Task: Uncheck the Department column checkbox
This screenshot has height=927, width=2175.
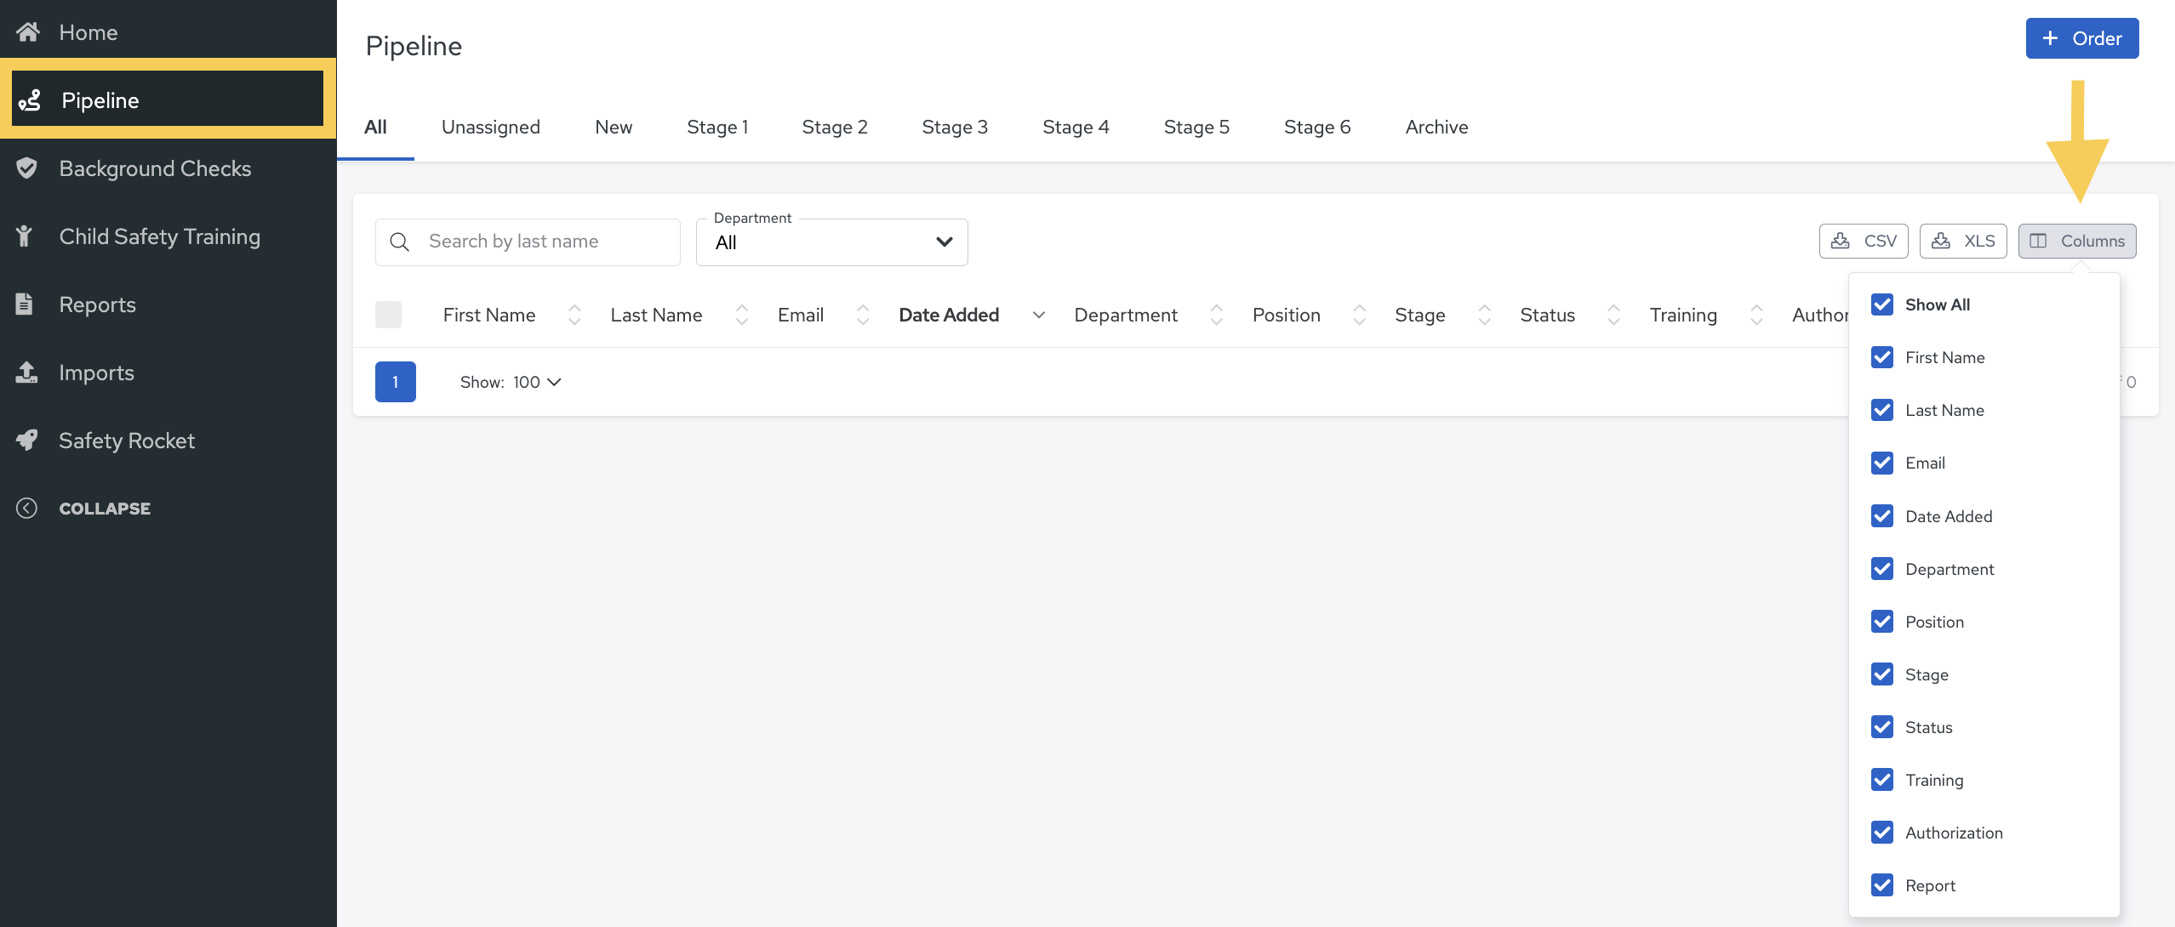Action: point(1882,569)
